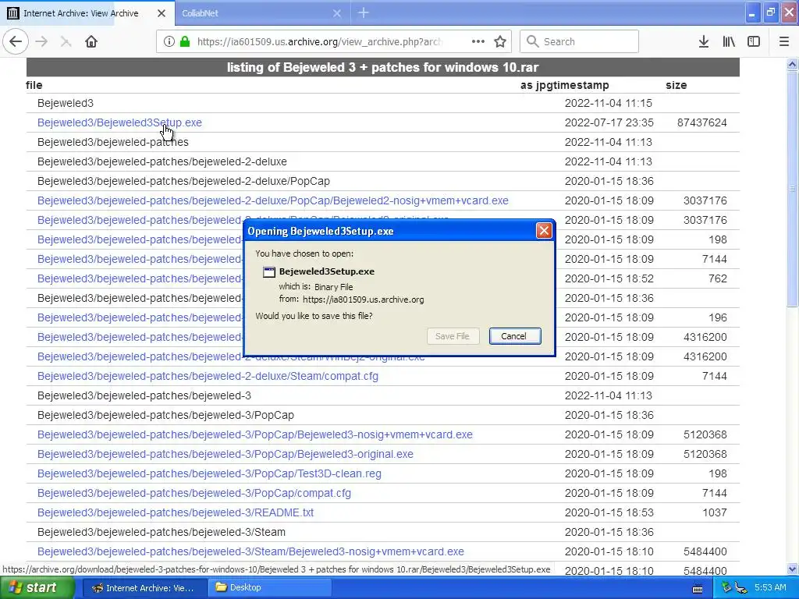The width and height of the screenshot is (799, 599).
Task: Cancel the file download dialog
Action: 515,336
